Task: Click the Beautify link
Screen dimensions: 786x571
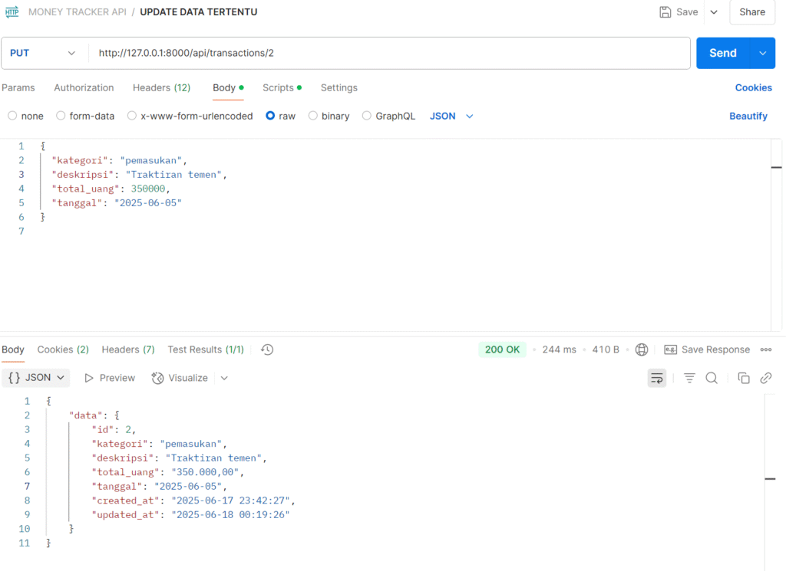Action: click(748, 116)
